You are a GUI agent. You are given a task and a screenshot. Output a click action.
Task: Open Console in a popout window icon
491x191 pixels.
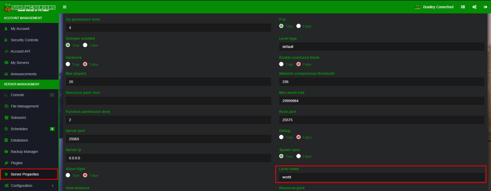52,95
